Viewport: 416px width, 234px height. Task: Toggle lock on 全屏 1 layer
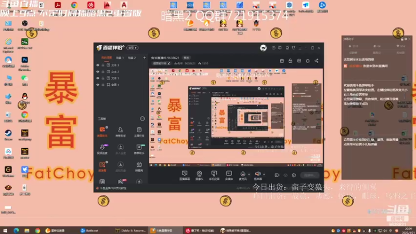pos(103,85)
